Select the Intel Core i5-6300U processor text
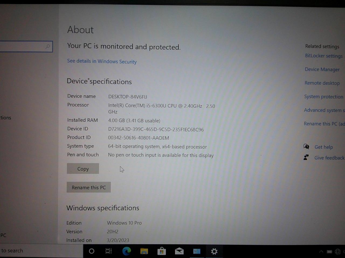The height and width of the screenshot is (258, 345). 161,109
